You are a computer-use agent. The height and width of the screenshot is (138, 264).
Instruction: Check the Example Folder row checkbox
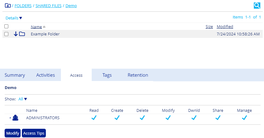pyautogui.click(x=6, y=34)
